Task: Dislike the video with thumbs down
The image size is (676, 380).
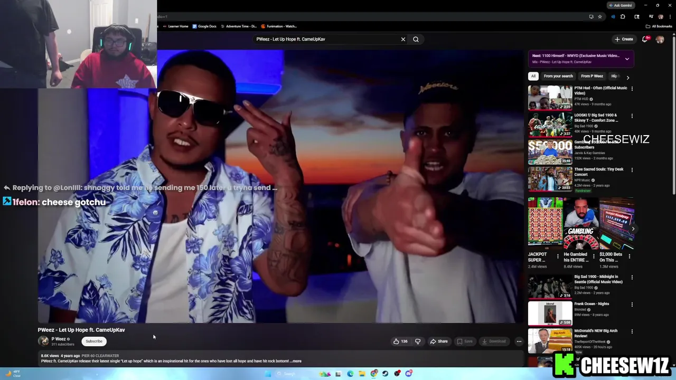Action: 417,341
